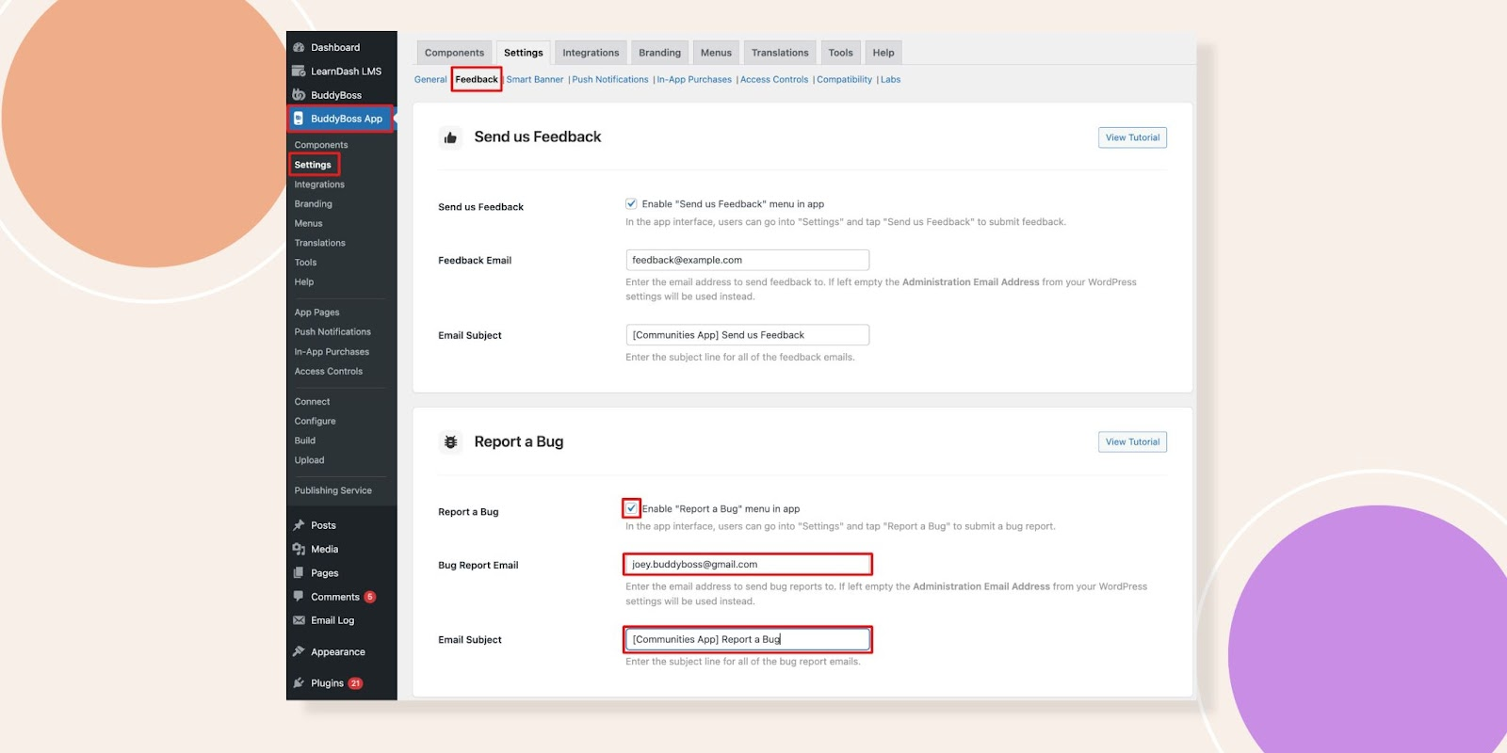This screenshot has height=753, width=1507.
Task: Click the Comments count badge
Action: click(x=370, y=597)
